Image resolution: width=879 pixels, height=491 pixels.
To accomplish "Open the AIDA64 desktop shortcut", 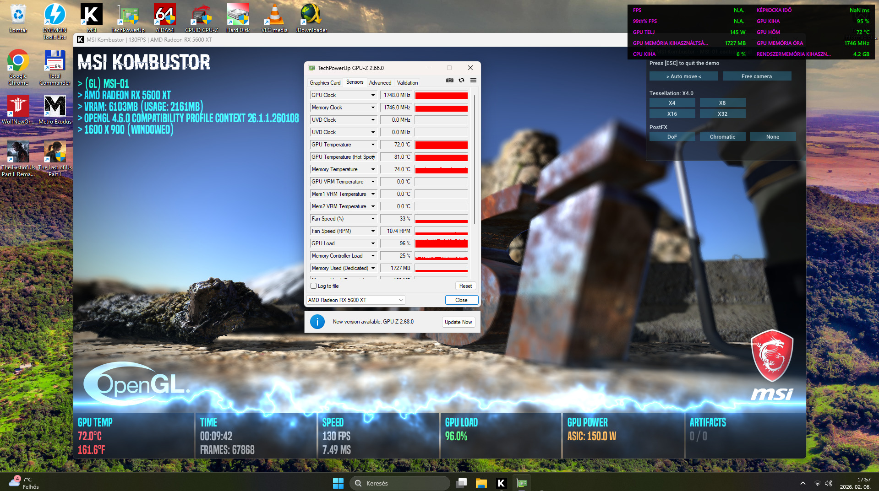I will pos(165,18).
